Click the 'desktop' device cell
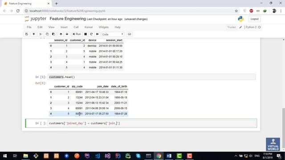285x160 pixels. click(92, 46)
